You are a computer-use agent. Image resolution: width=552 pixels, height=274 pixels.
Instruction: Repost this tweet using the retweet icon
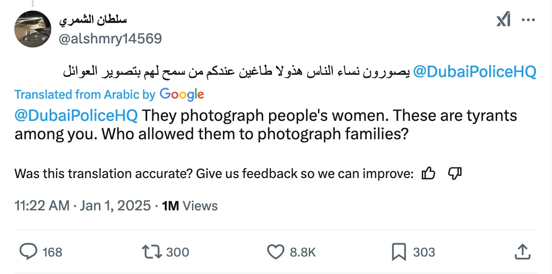[152, 251]
